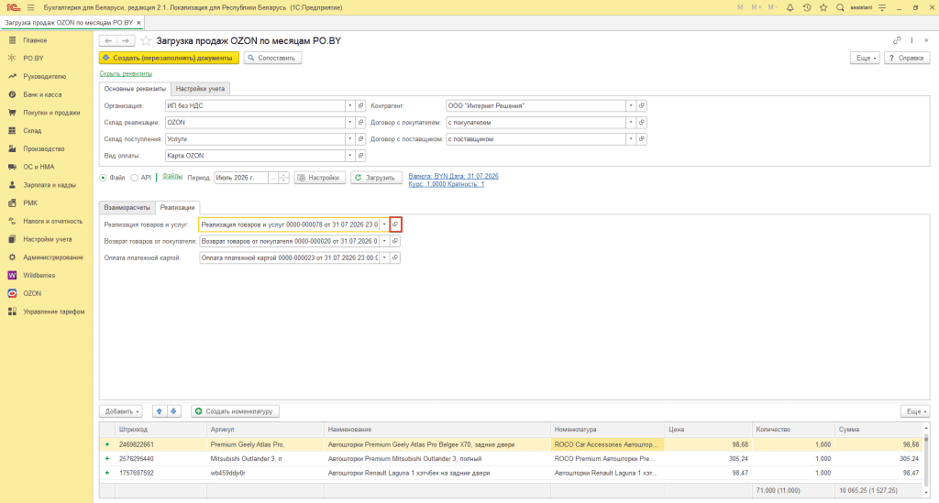The width and height of the screenshot is (939, 503).
Task: Click Создать номенклатуру button
Action: 236,411
